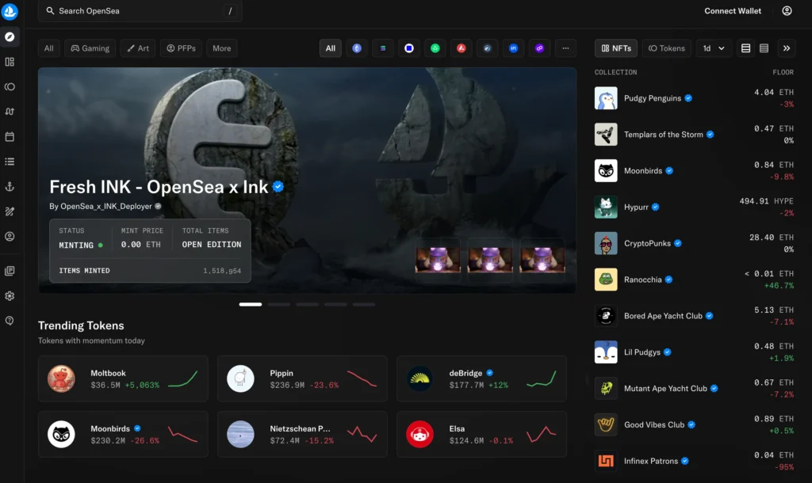Open the calendar Drops icon in sidebar
The image size is (812, 483).
pyautogui.click(x=10, y=136)
